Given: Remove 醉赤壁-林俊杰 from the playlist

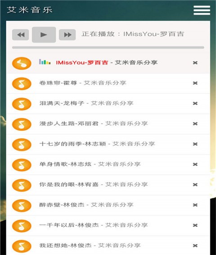Looking at the screenshot, I should coord(195,205).
